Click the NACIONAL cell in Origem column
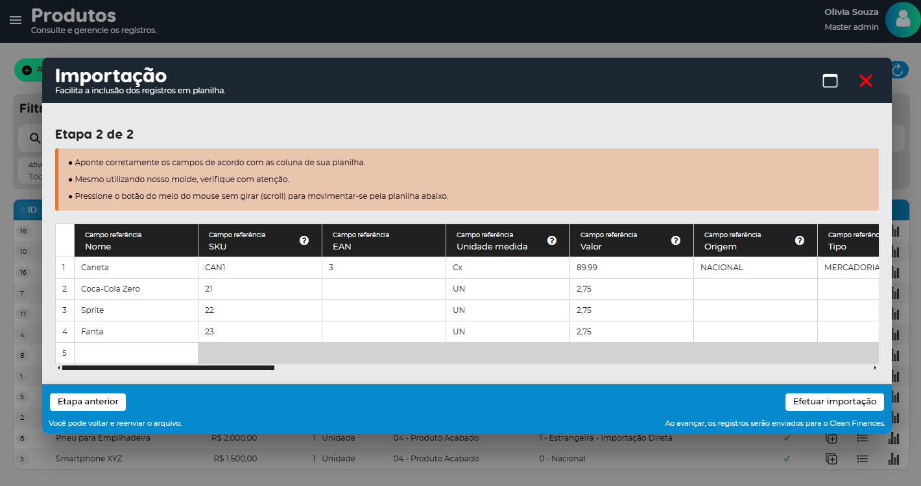Screen dimensions: 921x486 click(755, 268)
